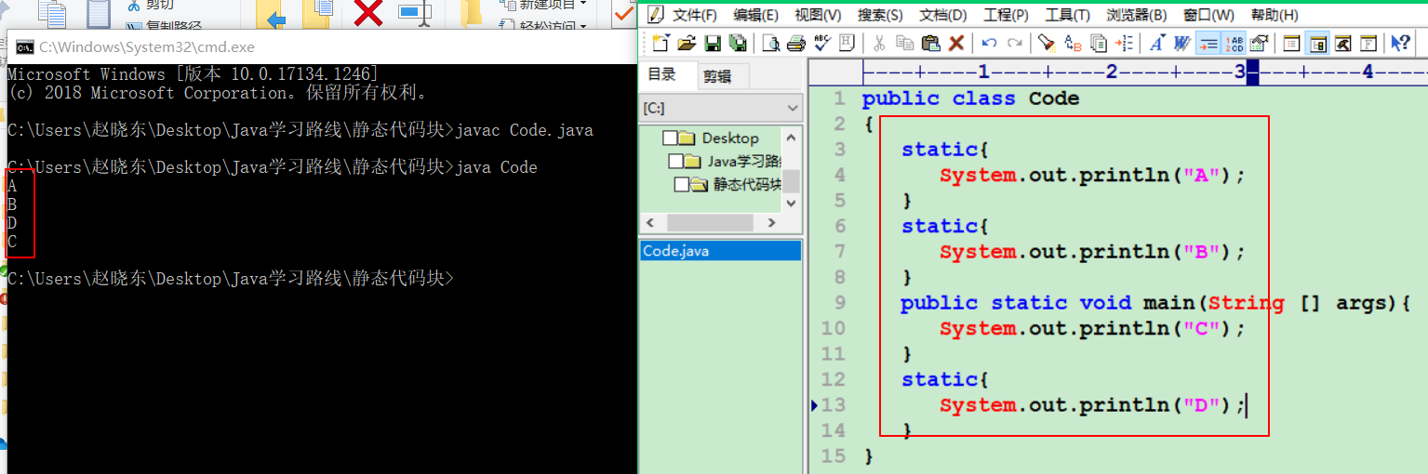The image size is (1428, 474).
Task: Open the 浏览器(B) menu
Action: pyautogui.click(x=1136, y=15)
